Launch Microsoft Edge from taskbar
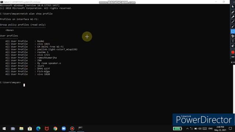This screenshot has width=235, height=132. 38,129
